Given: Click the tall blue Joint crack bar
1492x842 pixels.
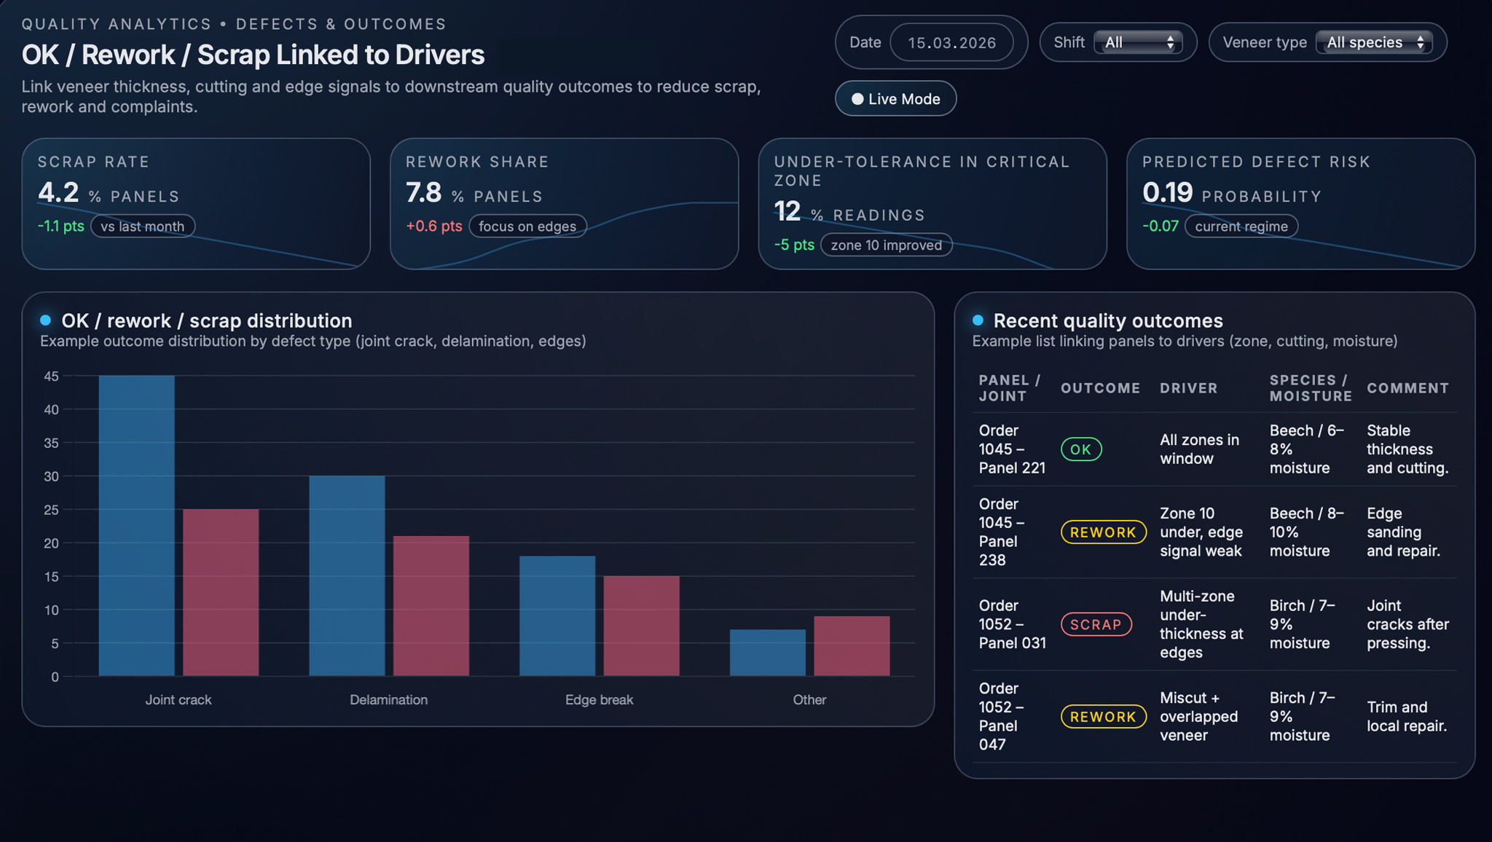Looking at the screenshot, I should [137, 524].
